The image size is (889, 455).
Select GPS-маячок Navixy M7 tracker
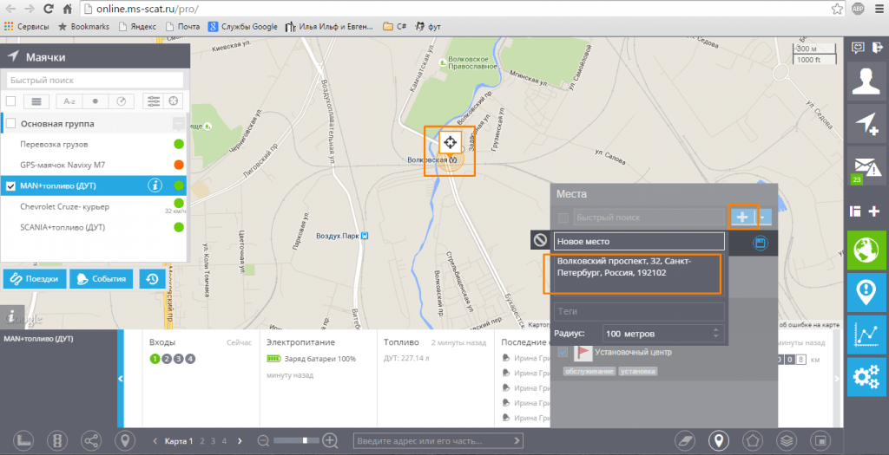pos(94,165)
